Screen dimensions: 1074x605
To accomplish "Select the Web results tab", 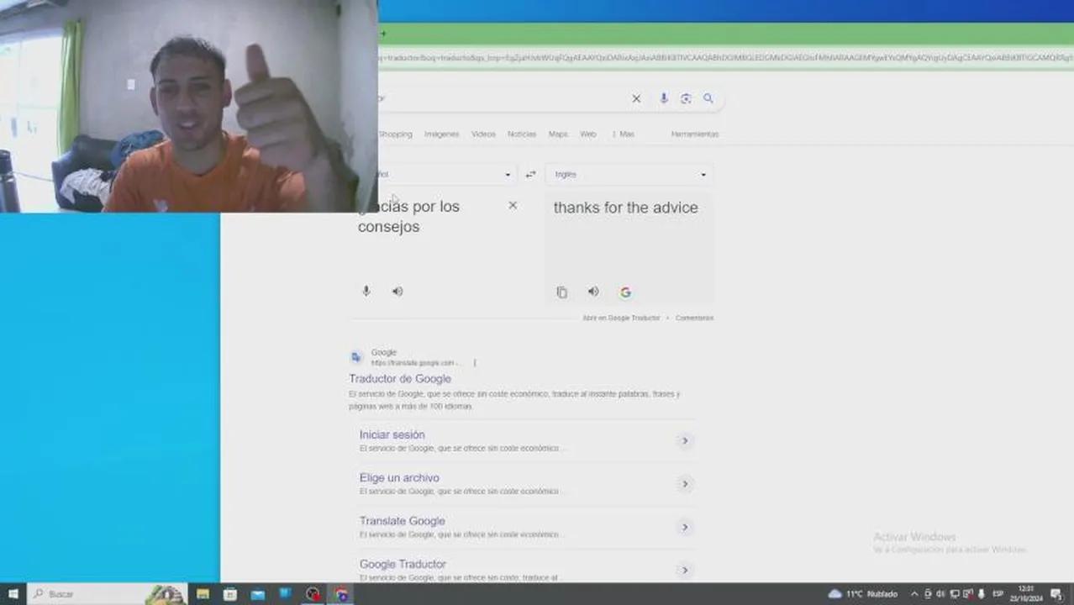I will coord(588,134).
